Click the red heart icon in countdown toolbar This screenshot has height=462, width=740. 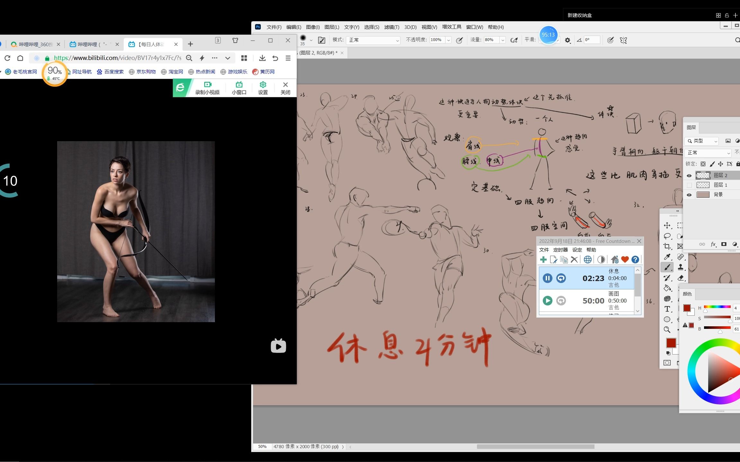(625, 260)
